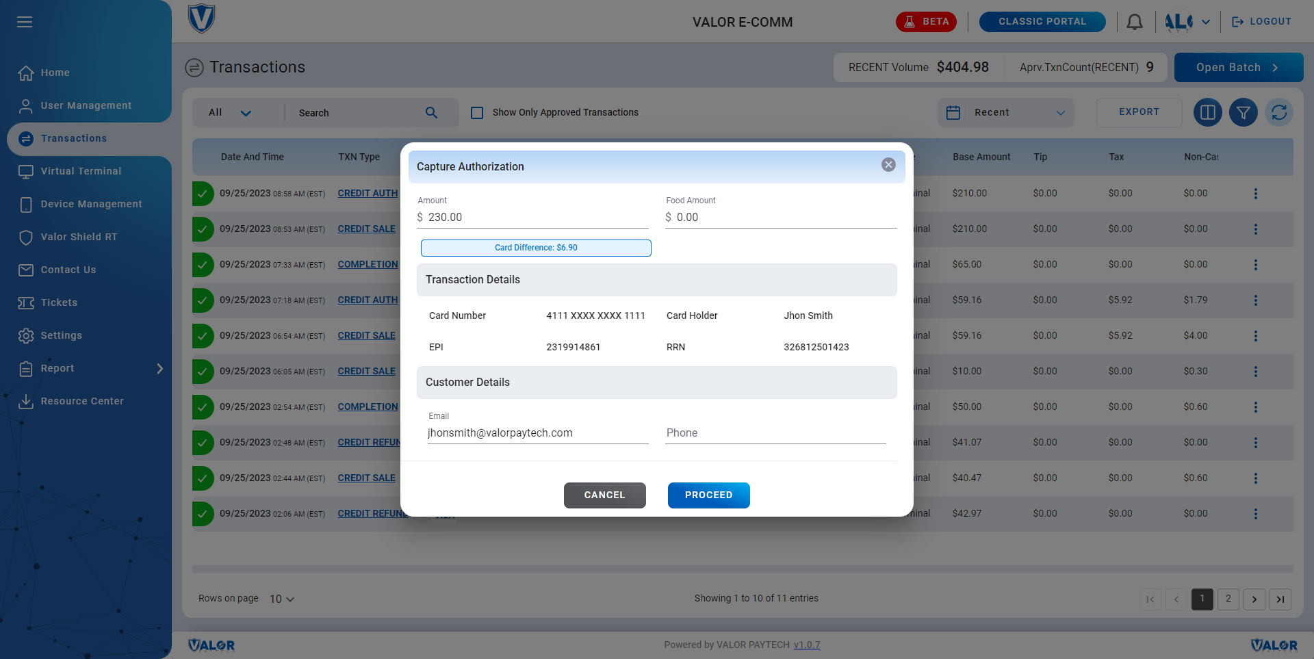Click the EXPORT button

(1139, 112)
